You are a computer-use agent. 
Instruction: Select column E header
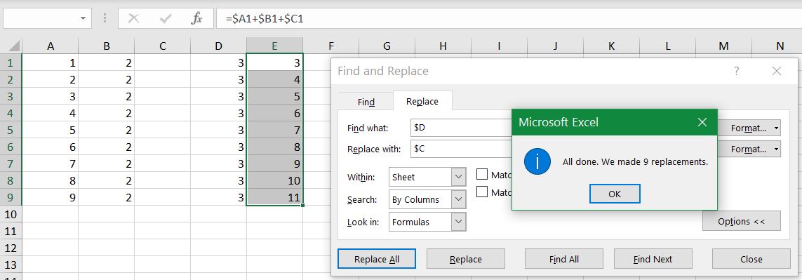[x=274, y=46]
